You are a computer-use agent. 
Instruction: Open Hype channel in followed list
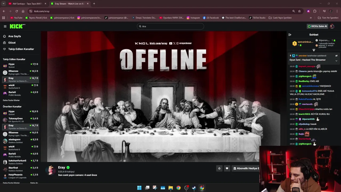point(20,66)
